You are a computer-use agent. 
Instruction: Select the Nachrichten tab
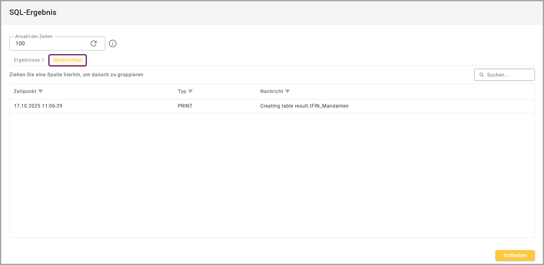point(68,60)
